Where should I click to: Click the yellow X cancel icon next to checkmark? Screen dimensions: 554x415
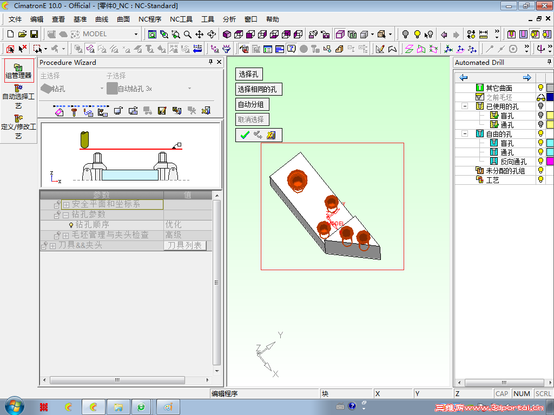(271, 135)
